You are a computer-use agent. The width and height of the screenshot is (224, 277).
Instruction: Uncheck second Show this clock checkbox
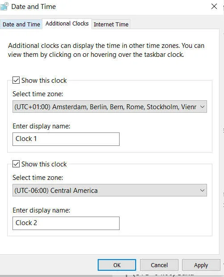point(16,164)
